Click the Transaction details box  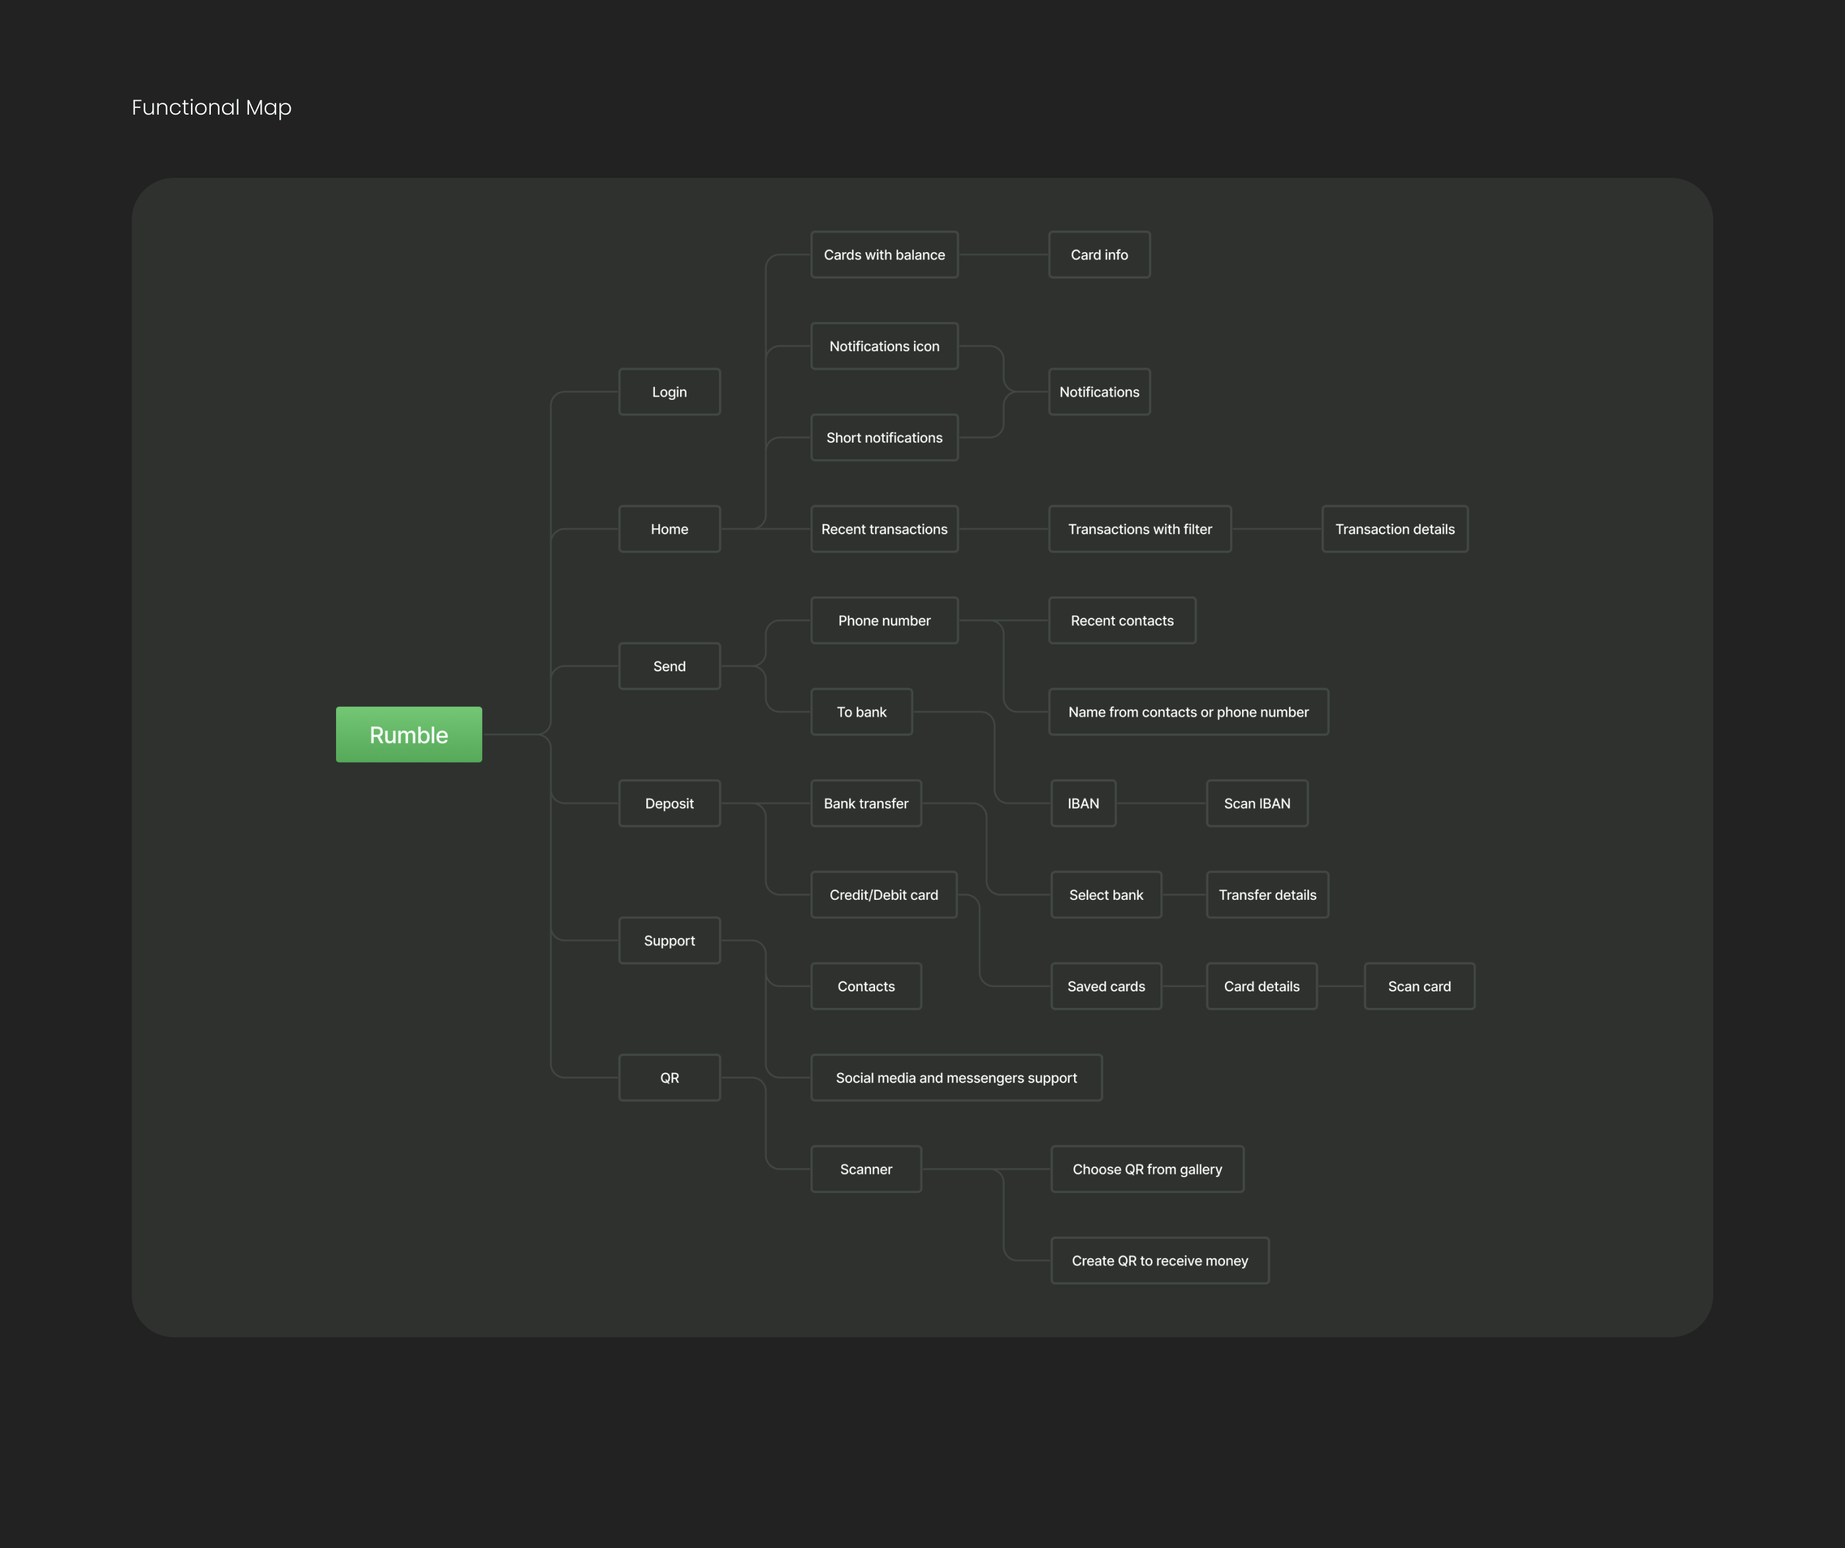coord(1394,529)
